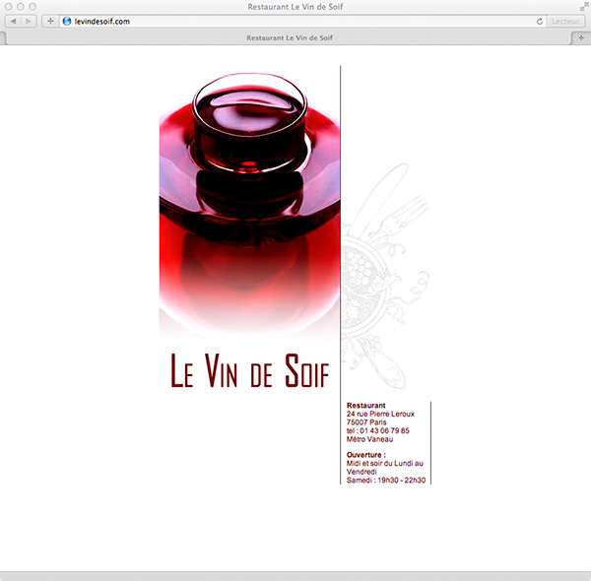Open a new tab with the plus button
This screenshot has height=581, width=591.
(x=581, y=37)
